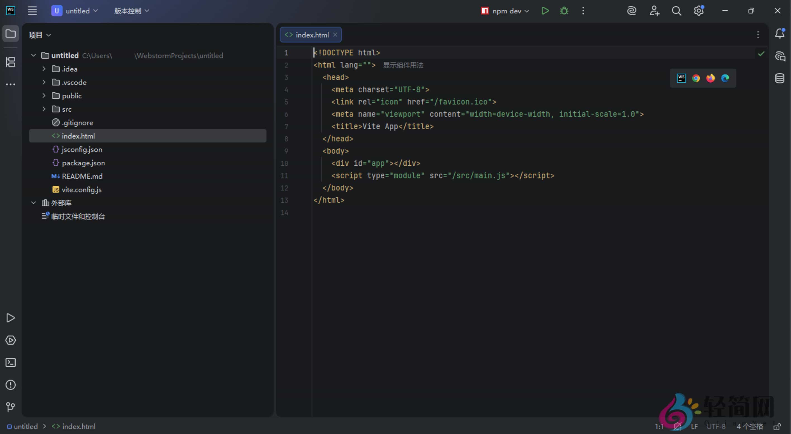Screen dimensions: 791x434
Task: Preview index.html in Firefox
Action: tap(710, 78)
